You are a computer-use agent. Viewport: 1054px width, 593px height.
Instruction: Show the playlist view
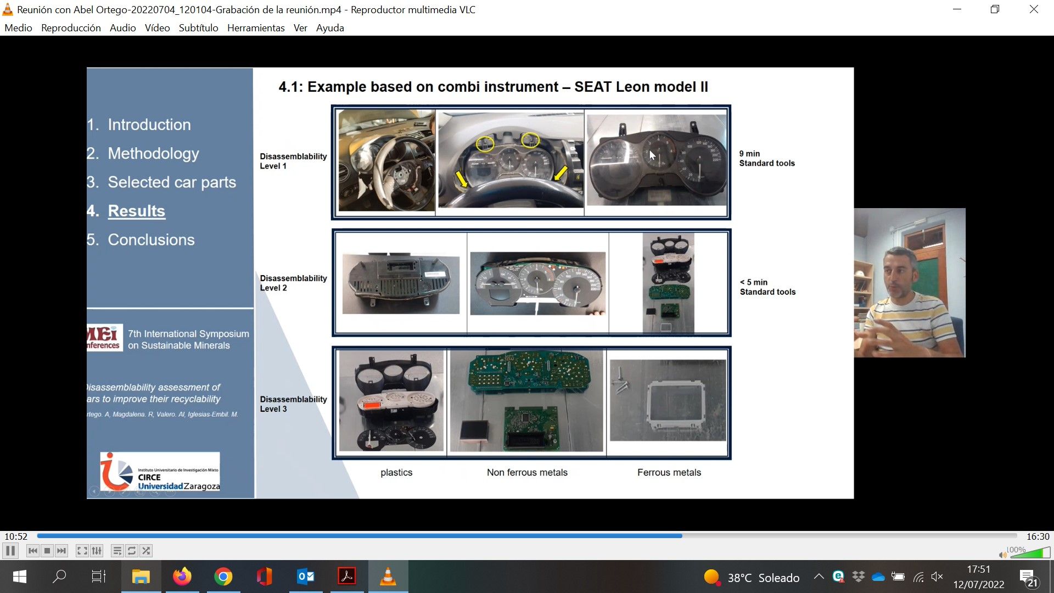[117, 551]
